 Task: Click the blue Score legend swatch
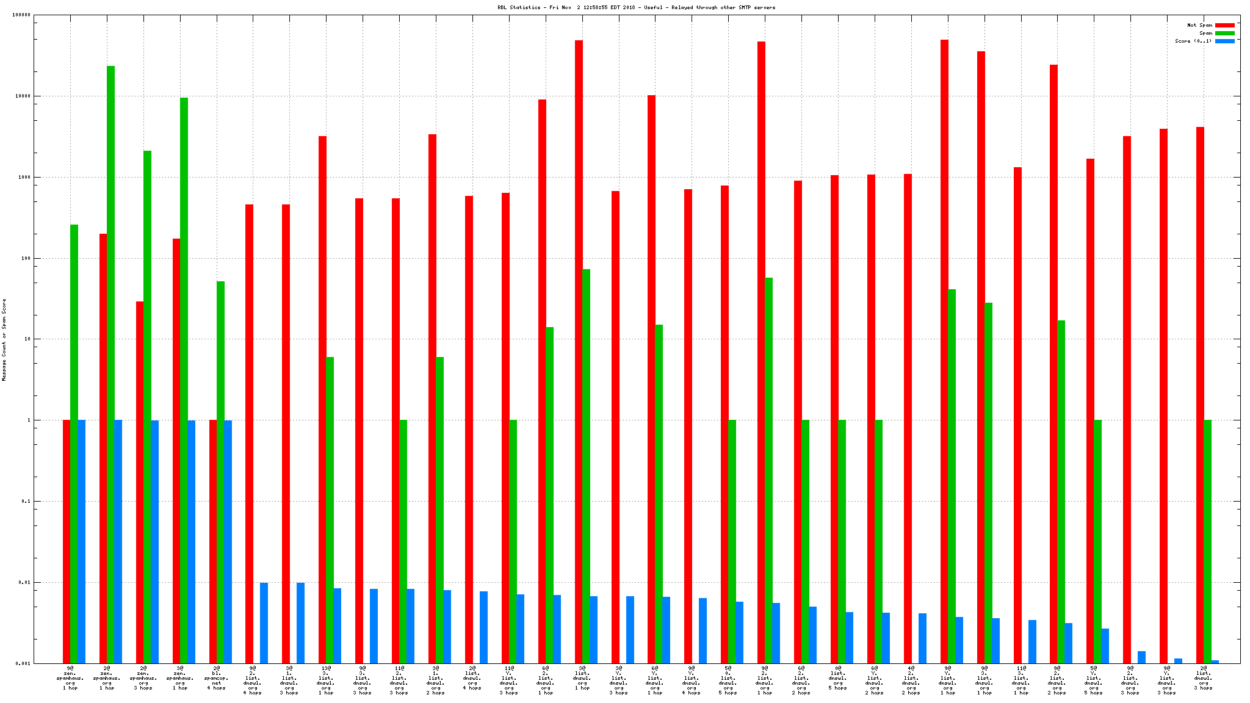(1224, 41)
